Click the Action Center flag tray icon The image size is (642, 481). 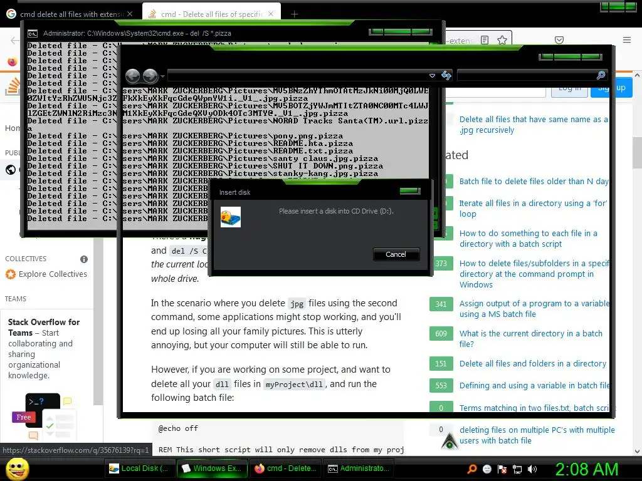click(x=502, y=469)
